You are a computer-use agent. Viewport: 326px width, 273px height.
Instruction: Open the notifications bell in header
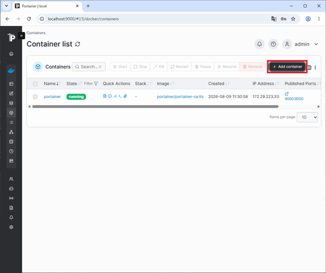click(x=259, y=44)
